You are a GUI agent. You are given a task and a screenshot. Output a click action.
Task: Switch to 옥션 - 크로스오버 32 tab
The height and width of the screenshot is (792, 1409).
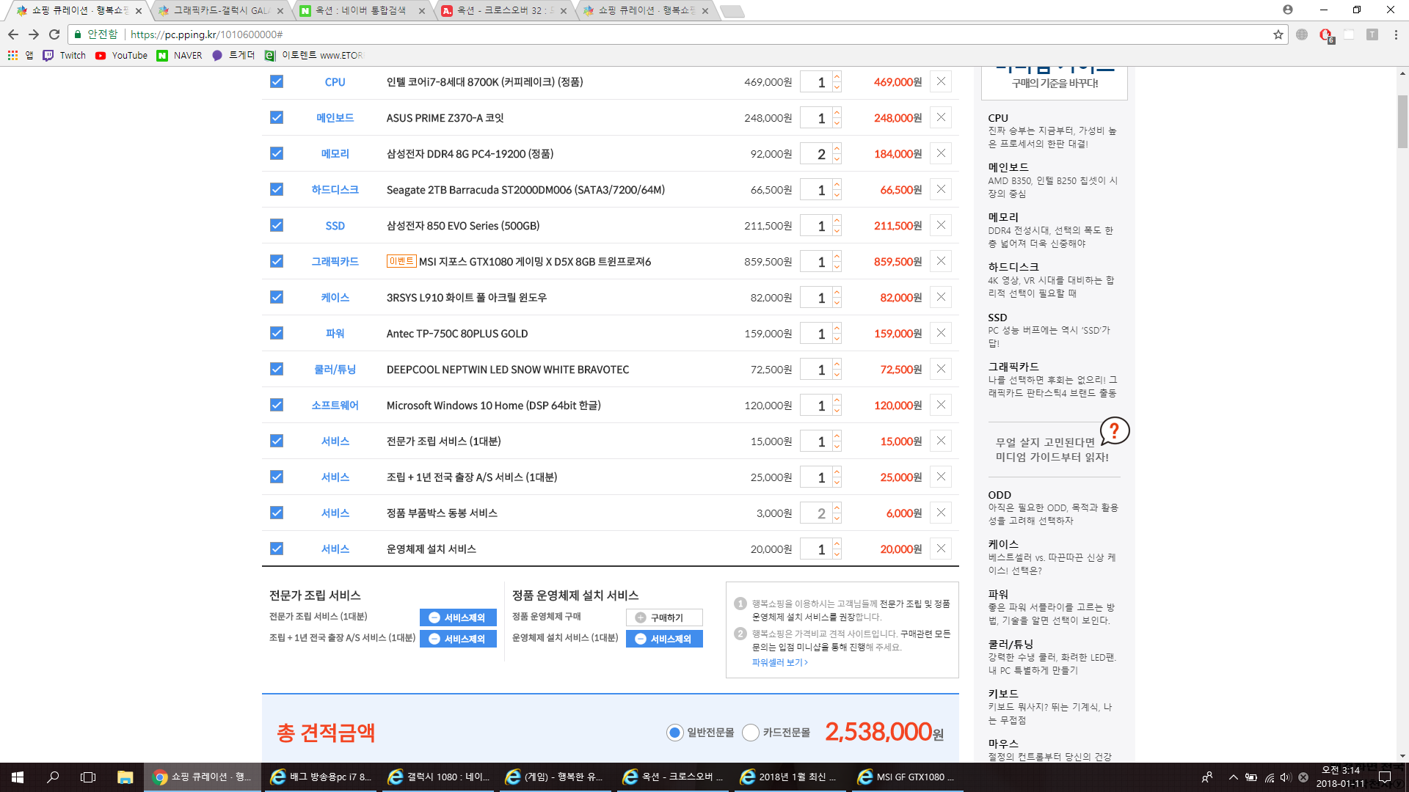click(x=504, y=11)
